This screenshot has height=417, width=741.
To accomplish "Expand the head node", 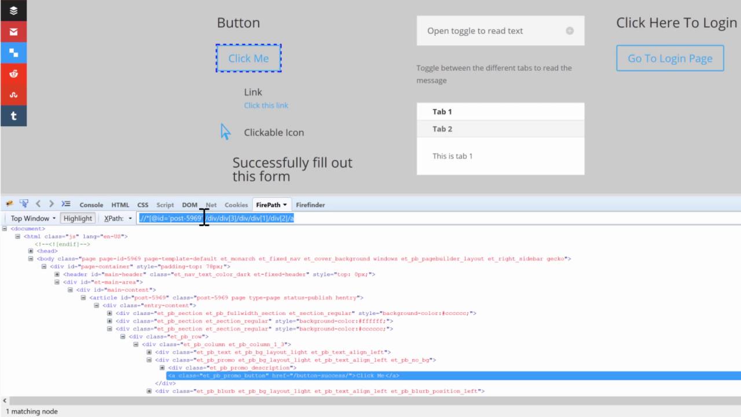I will 31,251.
